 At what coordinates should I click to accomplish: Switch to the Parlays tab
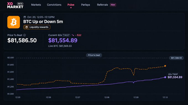(86, 5)
